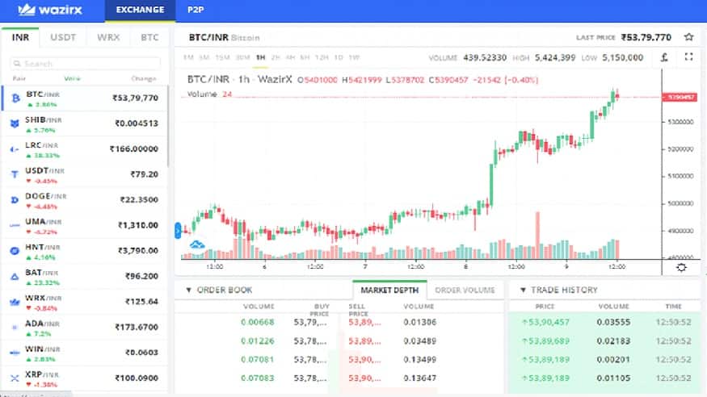Click the red current price label on axis
Image resolution: width=707 pixels, height=397 pixels.
click(680, 97)
